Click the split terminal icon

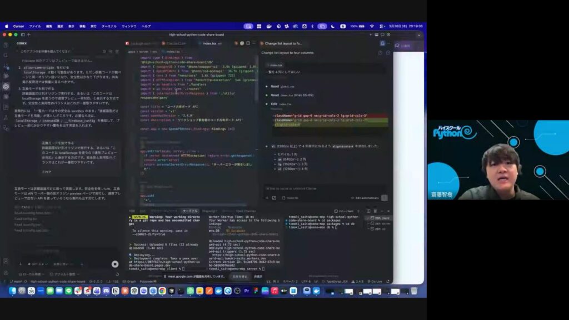368,211
